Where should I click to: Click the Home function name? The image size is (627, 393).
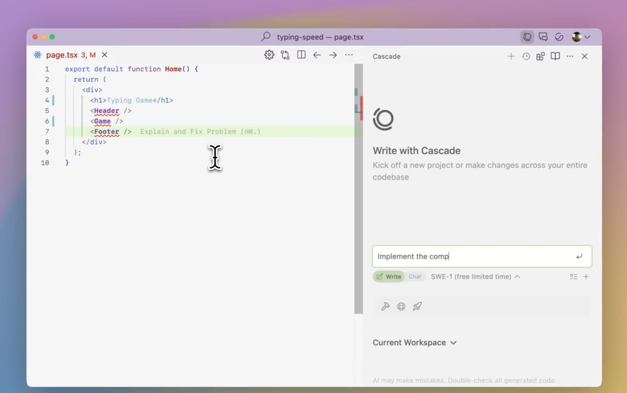pyautogui.click(x=173, y=69)
